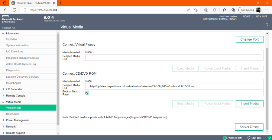Click the Expand All link in sidebar

pyautogui.click(x=8, y=28)
